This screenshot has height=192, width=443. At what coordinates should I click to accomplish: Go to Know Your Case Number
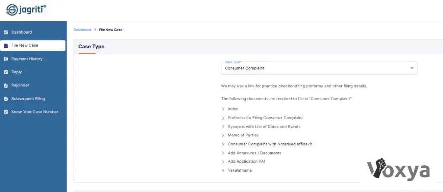(x=35, y=112)
